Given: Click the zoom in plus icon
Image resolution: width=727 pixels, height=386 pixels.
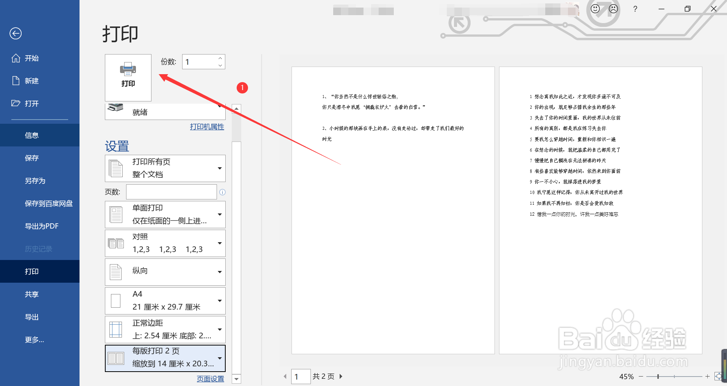Looking at the screenshot, I should [x=707, y=377].
